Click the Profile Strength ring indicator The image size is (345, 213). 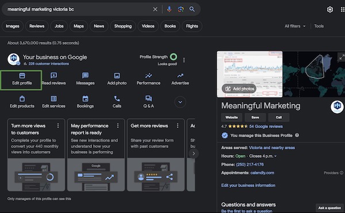(174, 57)
